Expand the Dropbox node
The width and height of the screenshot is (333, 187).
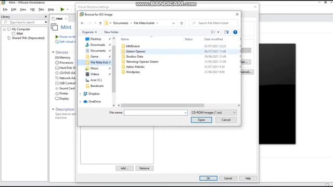click(x=81, y=94)
